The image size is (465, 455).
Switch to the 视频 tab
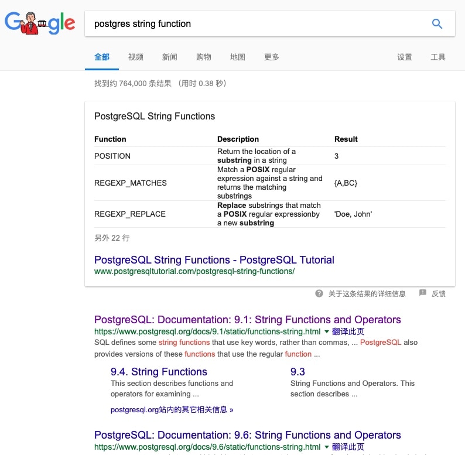pos(136,57)
